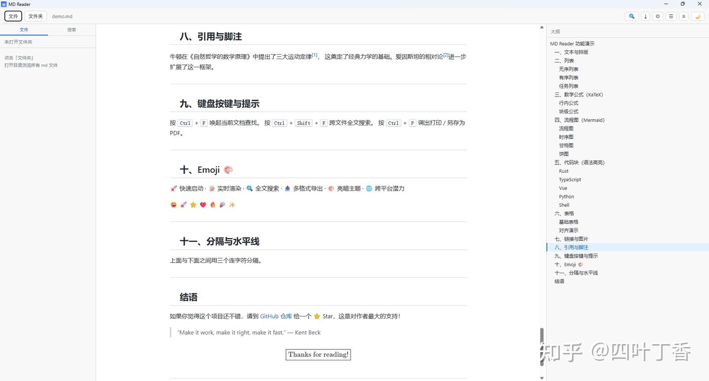The height and width of the screenshot is (381, 709).
Task: Open search with the magnifier toolbar icon
Action: click(632, 16)
